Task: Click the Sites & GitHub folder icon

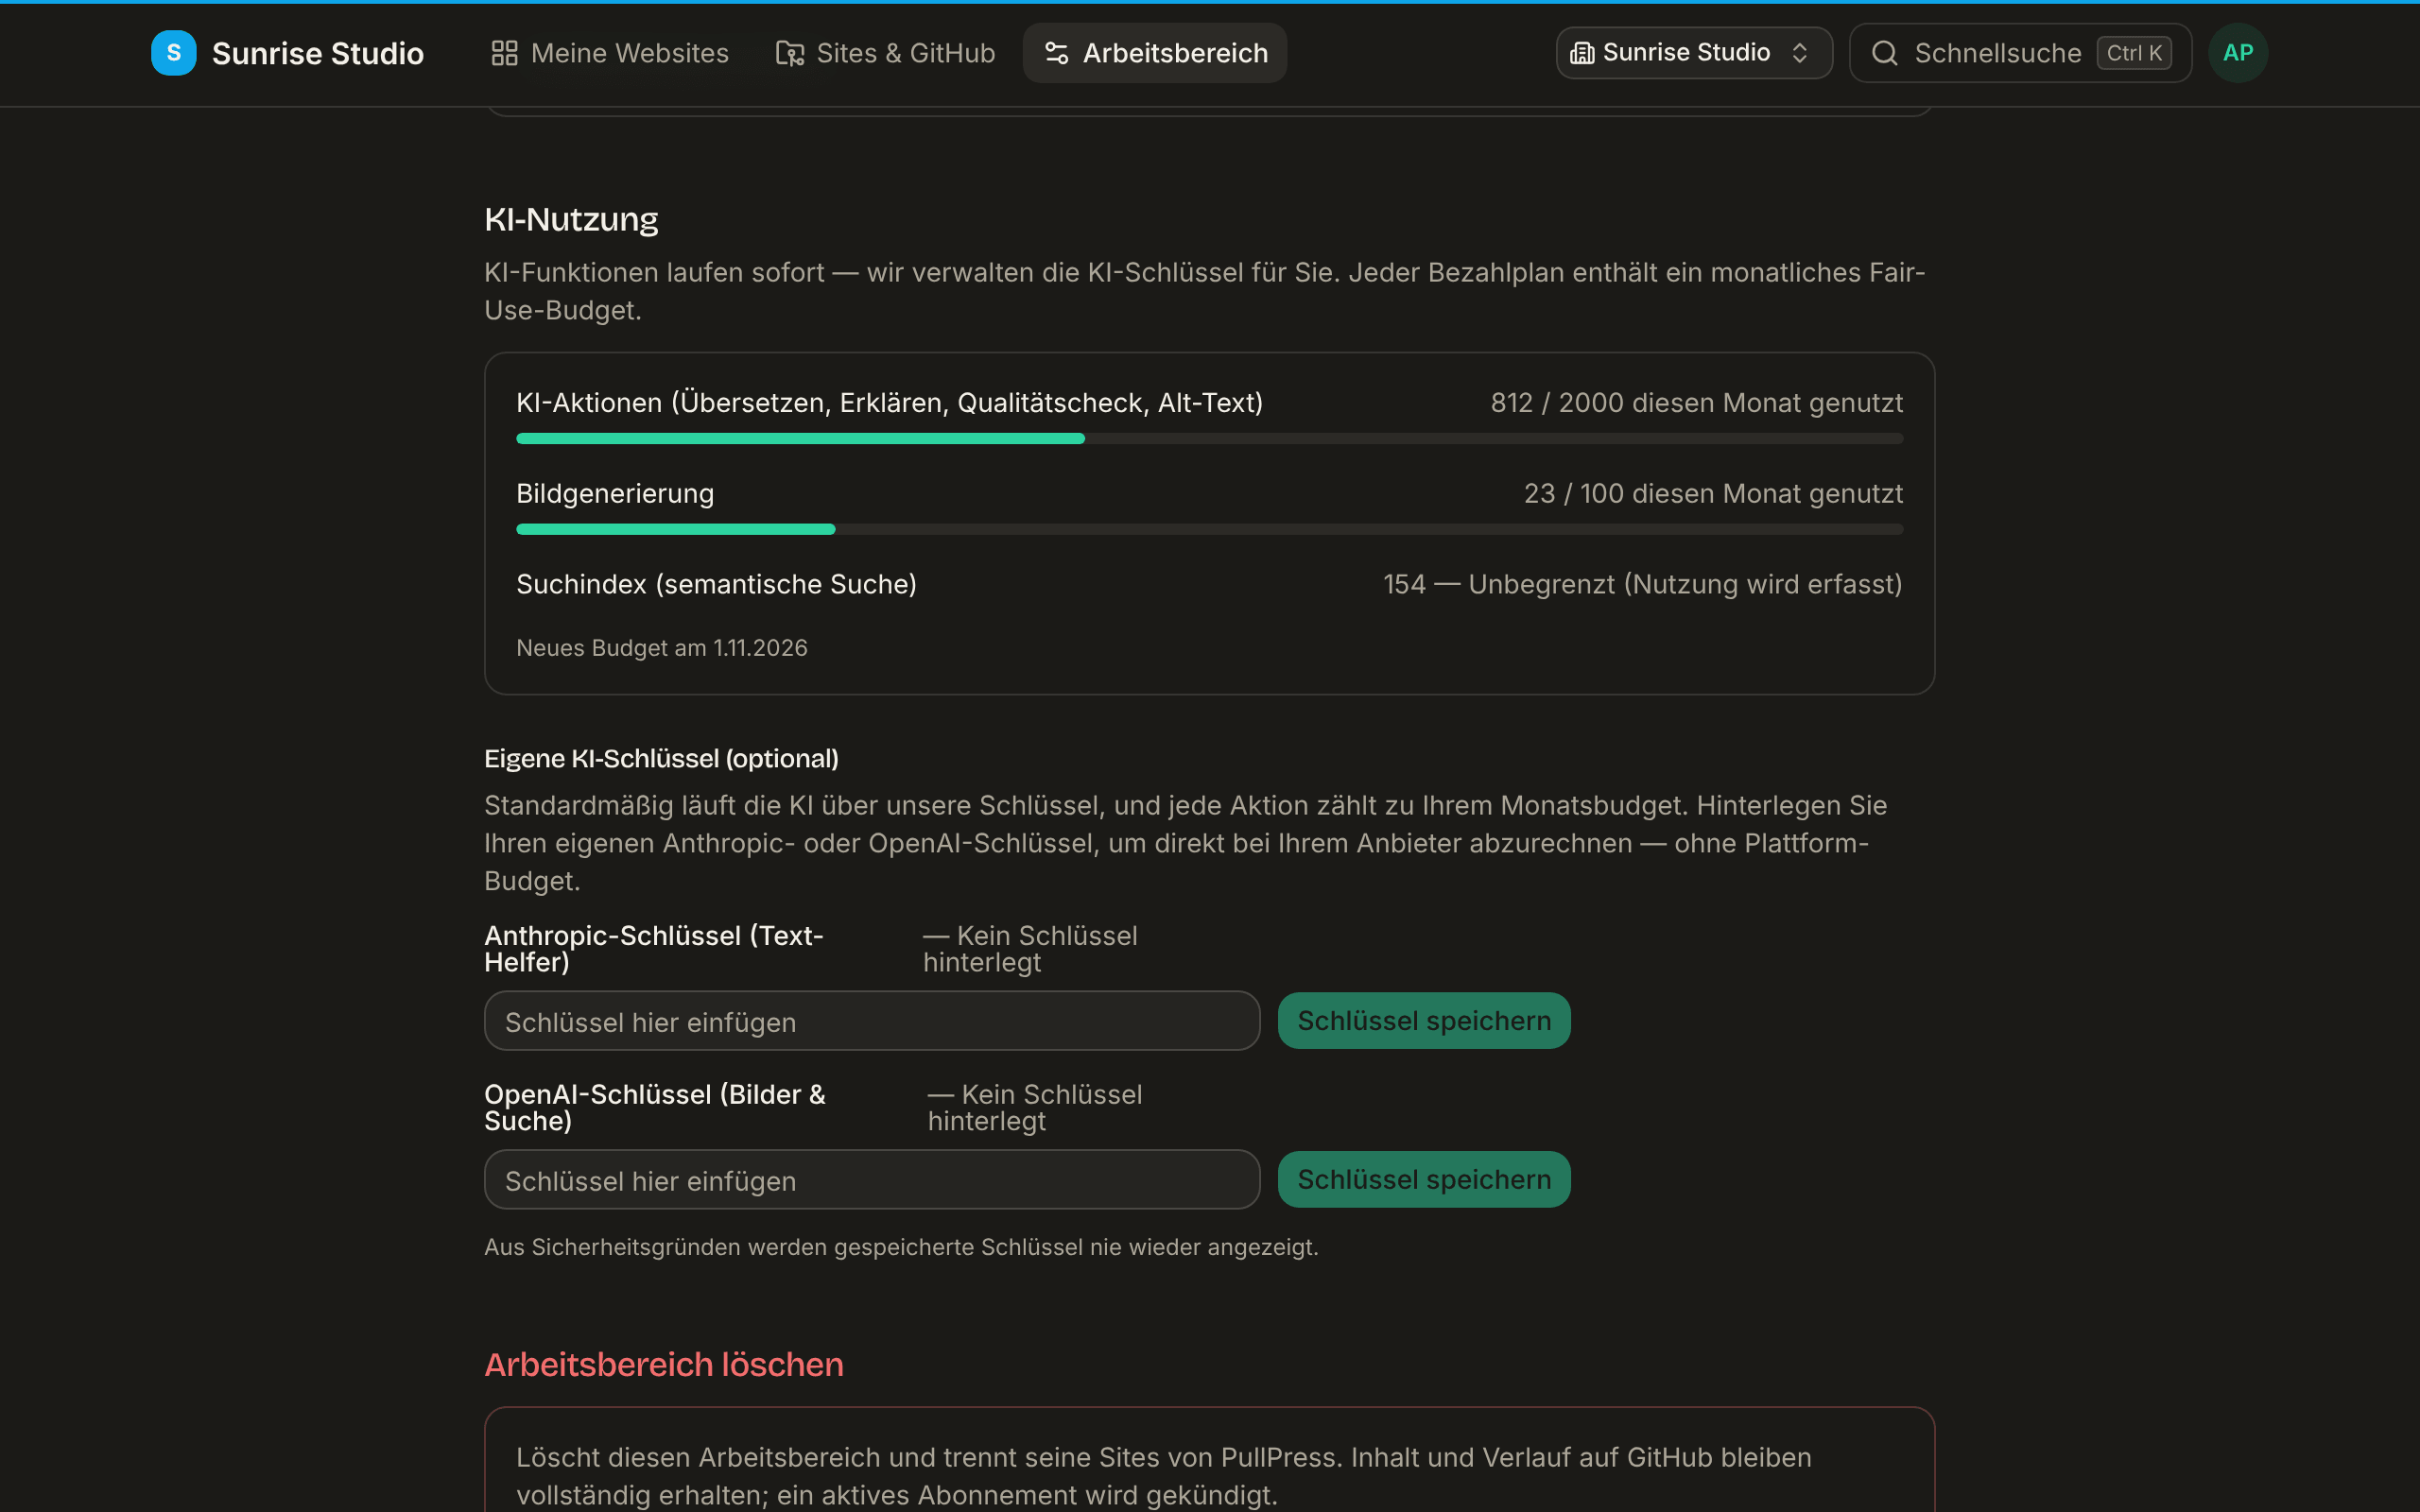Action: coord(790,53)
